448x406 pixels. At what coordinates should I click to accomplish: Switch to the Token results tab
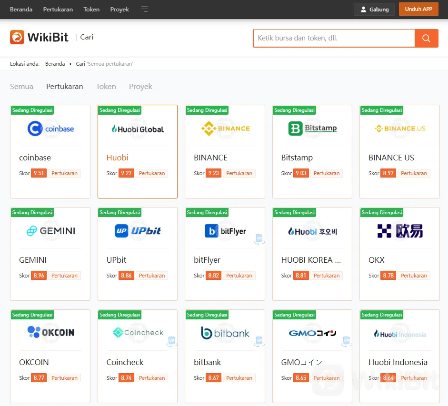pos(106,86)
